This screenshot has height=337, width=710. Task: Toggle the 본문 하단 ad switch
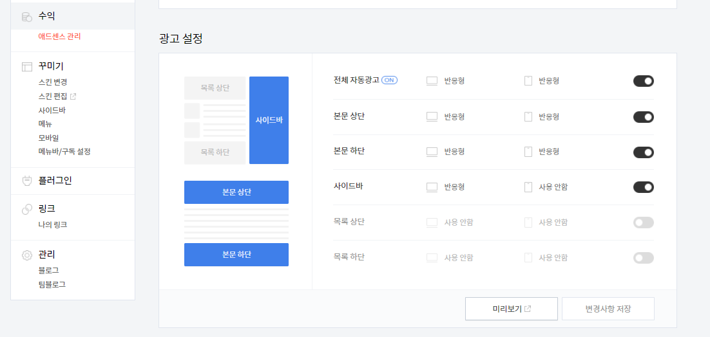644,152
